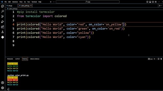Open the Accounts menu icon
Screen dimensions: 163x91
(3, 83)
